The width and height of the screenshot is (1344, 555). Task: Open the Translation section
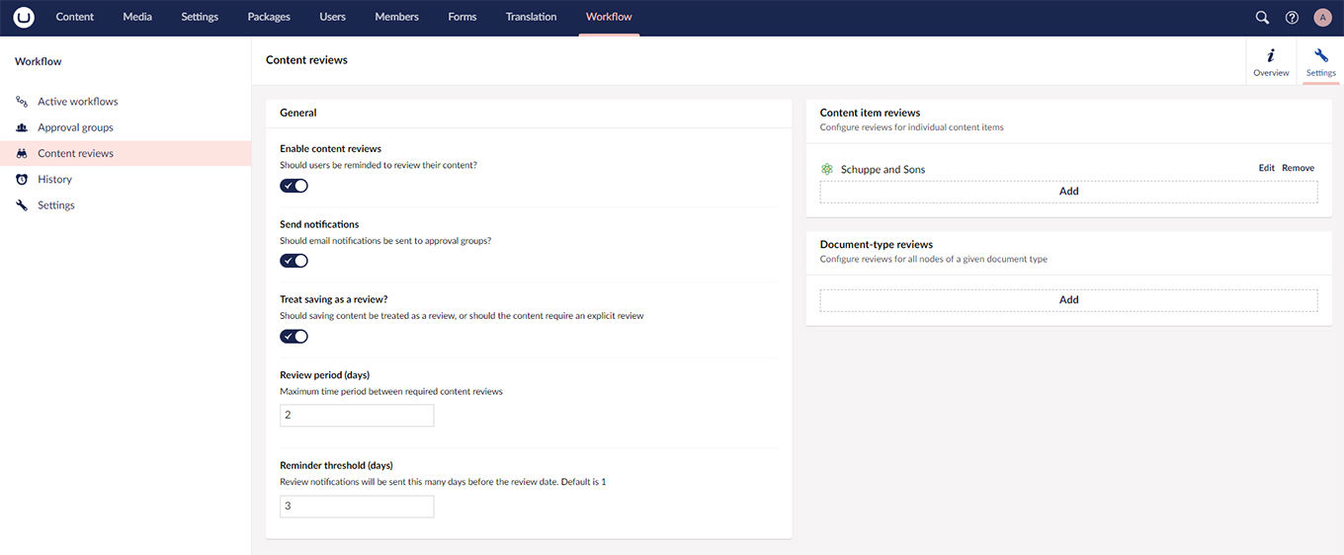click(x=532, y=17)
